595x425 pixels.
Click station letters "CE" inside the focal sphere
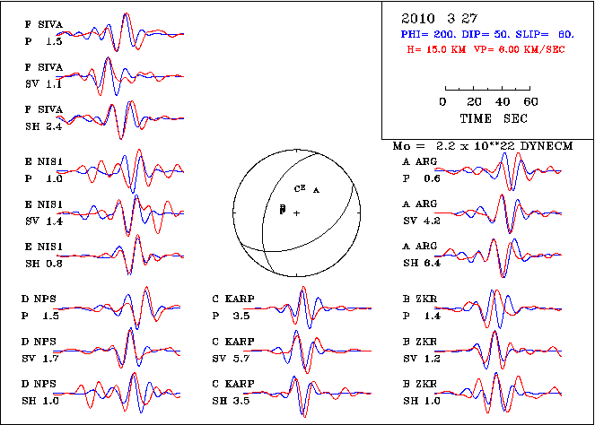click(x=300, y=188)
